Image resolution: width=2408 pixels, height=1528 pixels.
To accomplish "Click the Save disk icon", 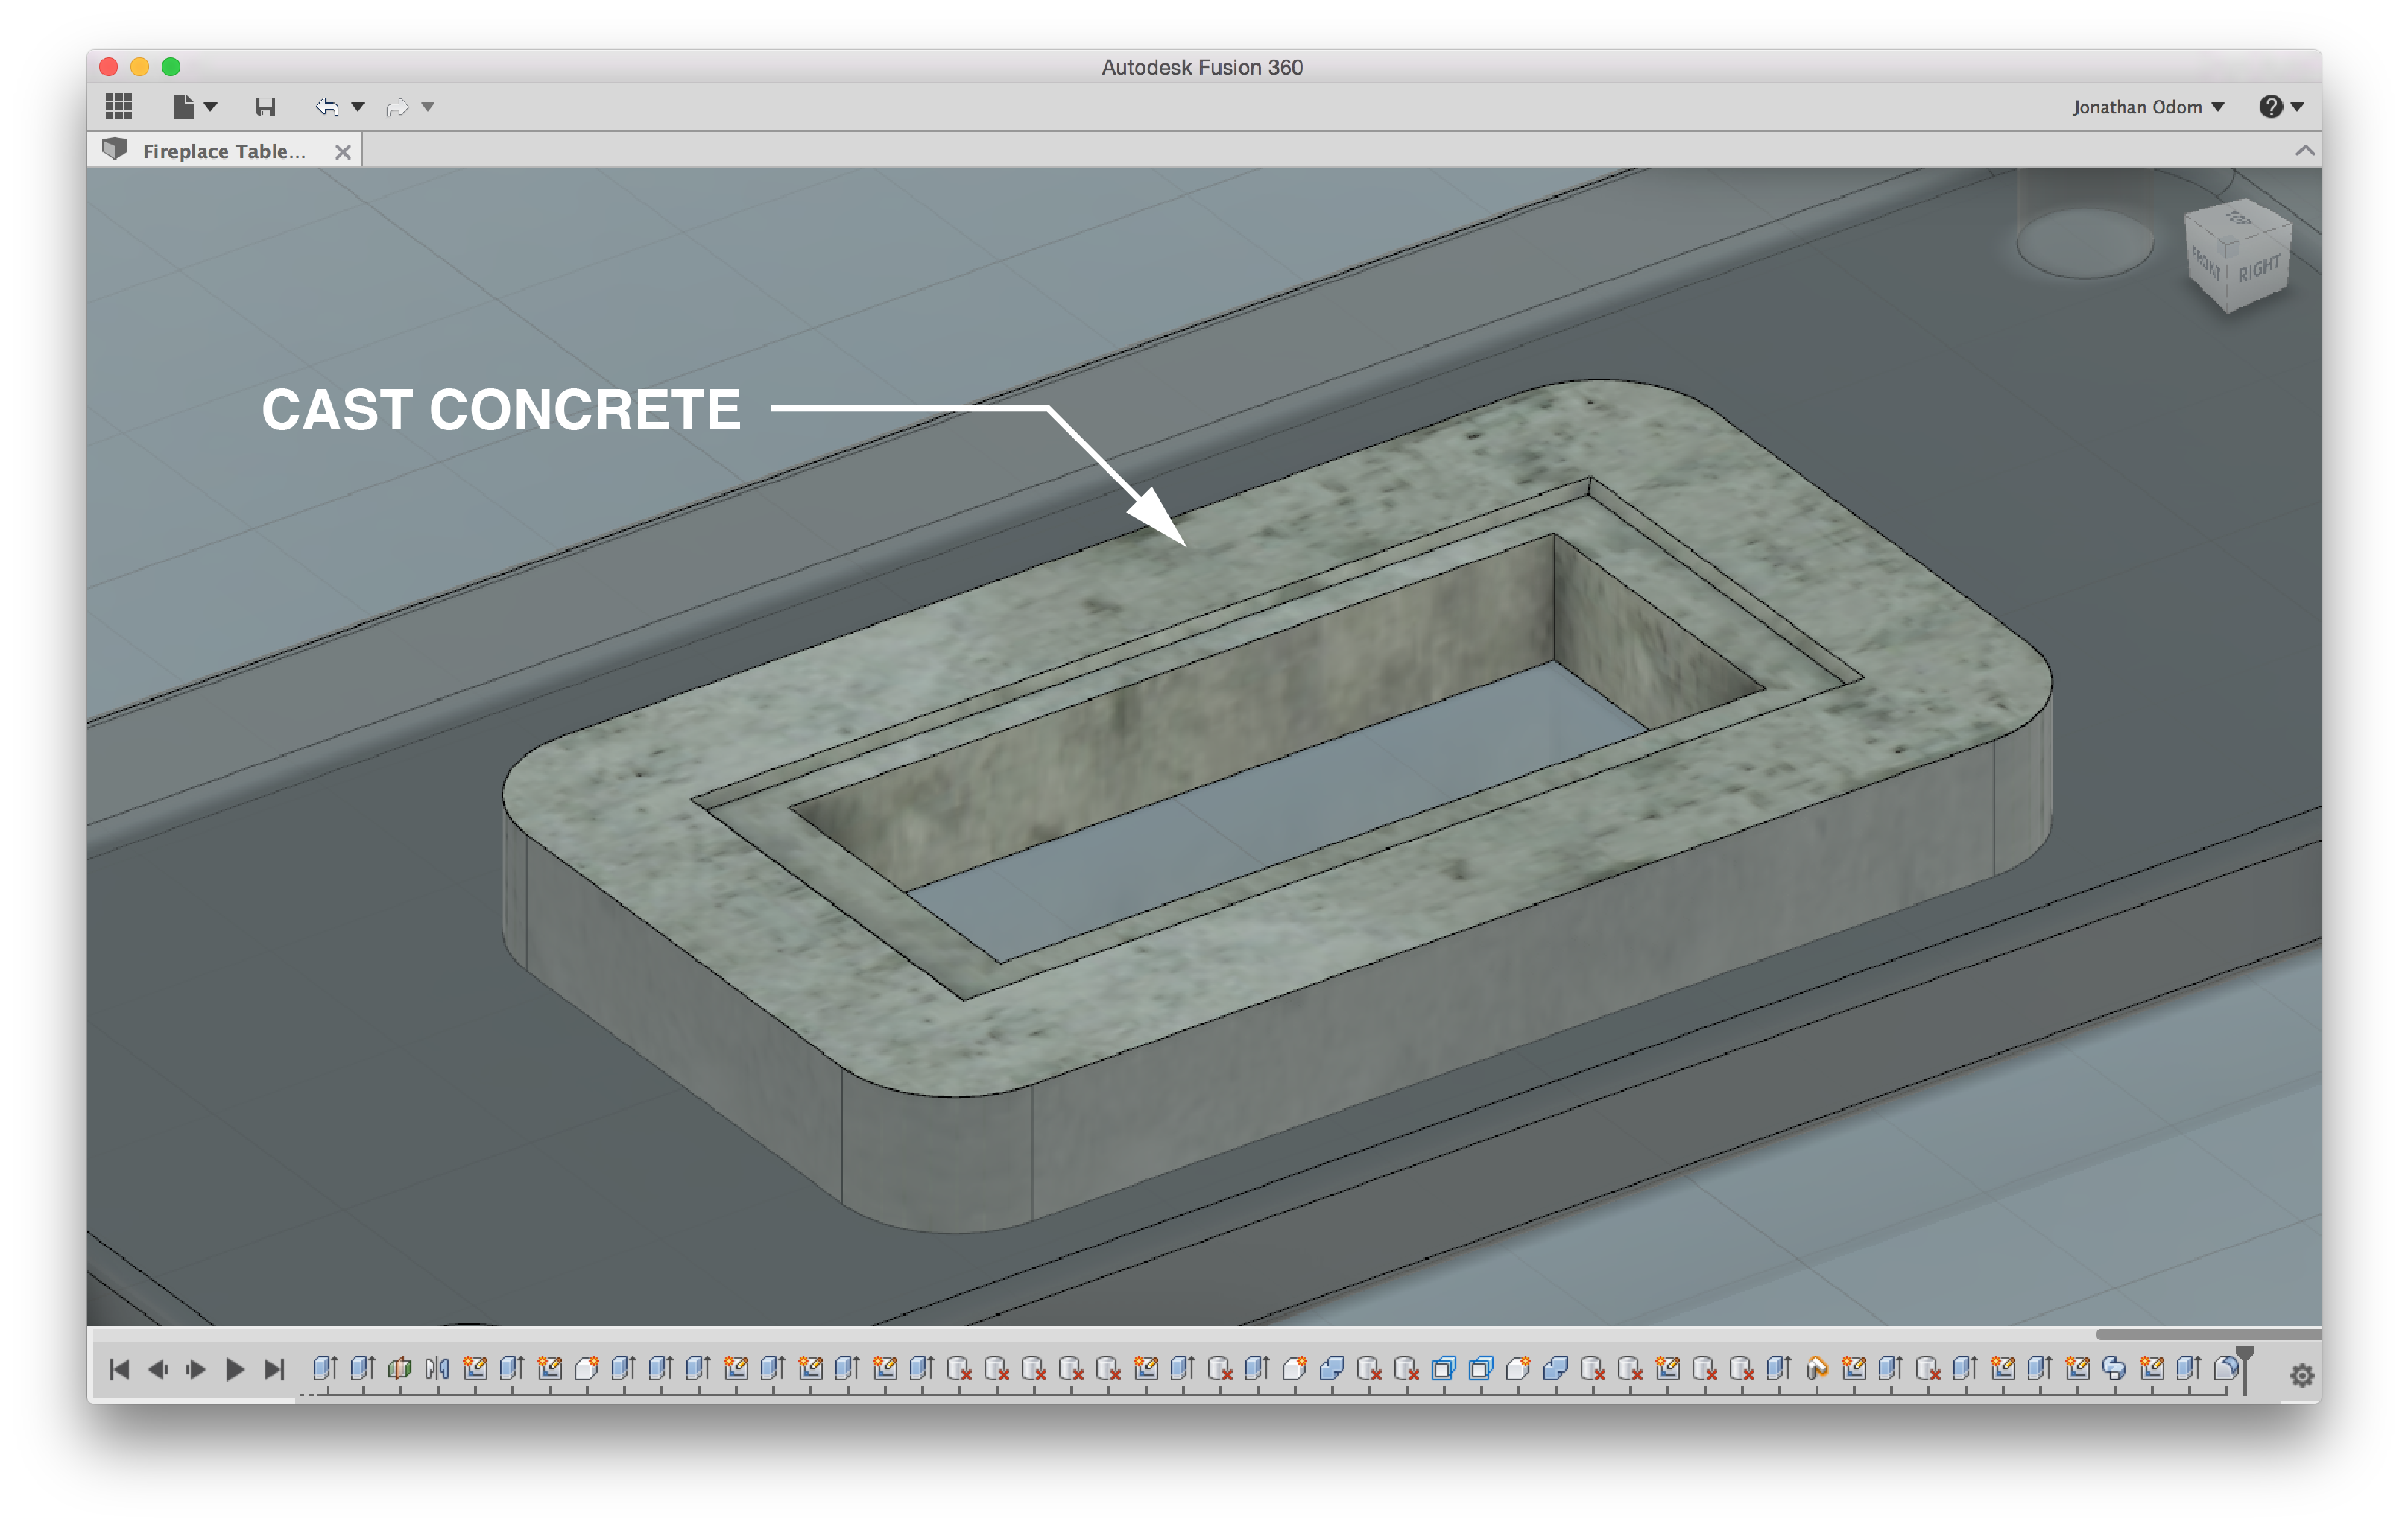I will click(x=265, y=107).
